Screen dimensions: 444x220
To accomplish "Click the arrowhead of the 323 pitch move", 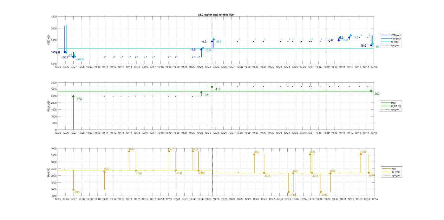I will [x=73, y=96].
